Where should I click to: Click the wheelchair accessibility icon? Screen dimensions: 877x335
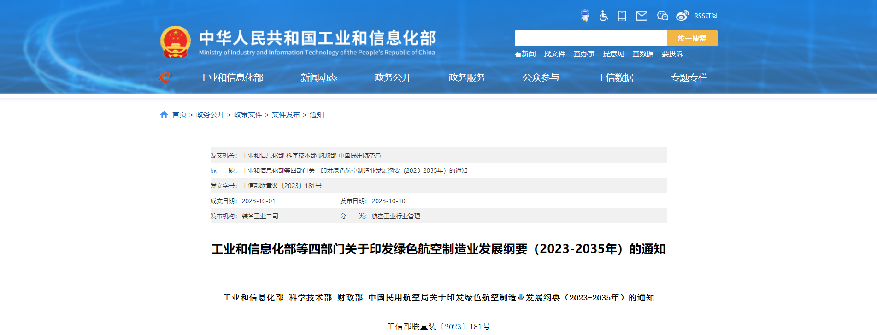coord(603,16)
